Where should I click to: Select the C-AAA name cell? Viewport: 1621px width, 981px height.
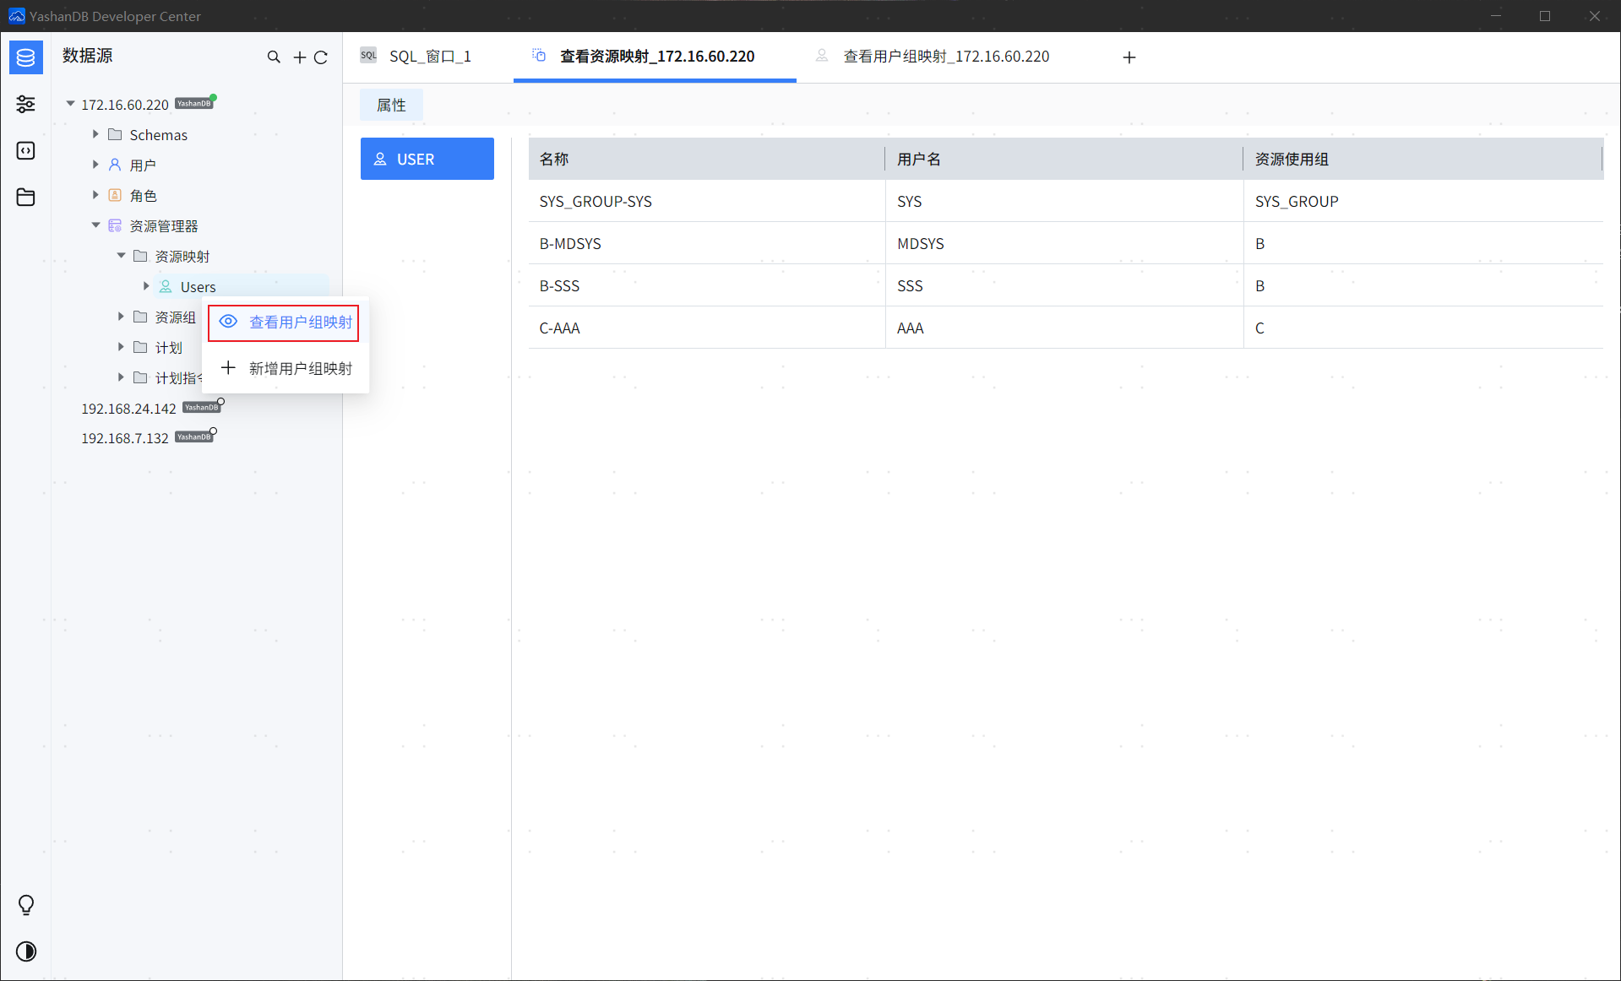(707, 328)
